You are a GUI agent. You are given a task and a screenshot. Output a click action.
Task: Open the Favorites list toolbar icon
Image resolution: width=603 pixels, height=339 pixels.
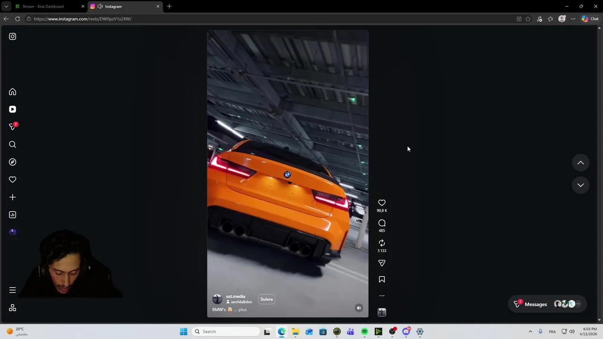tap(550, 19)
